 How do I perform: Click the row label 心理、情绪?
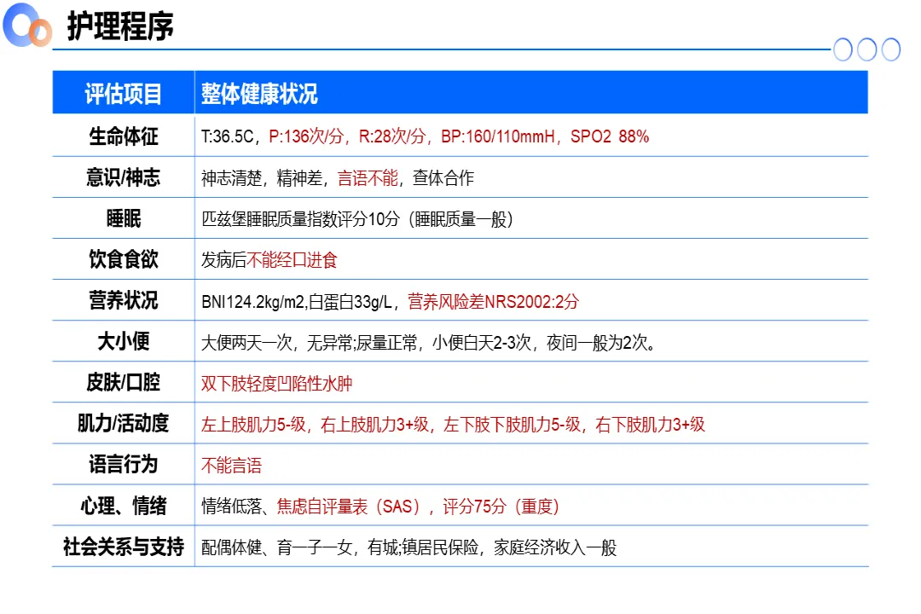124,506
